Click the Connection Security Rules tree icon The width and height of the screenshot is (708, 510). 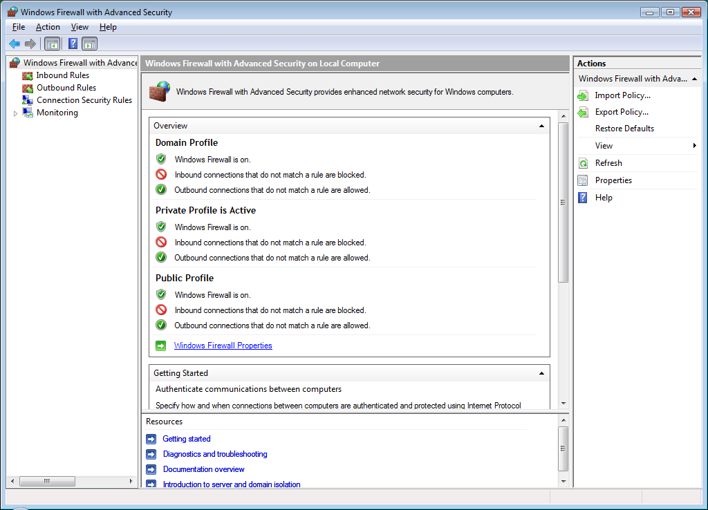coord(28,100)
